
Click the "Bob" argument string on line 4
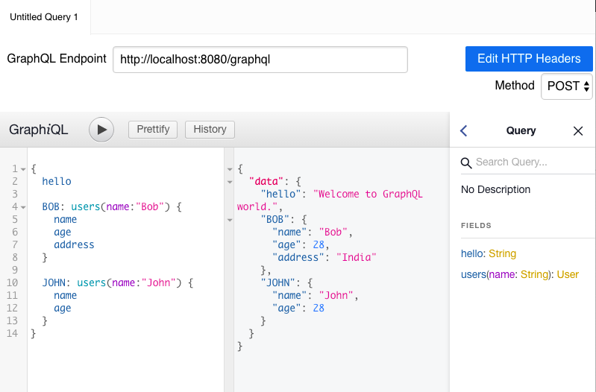point(150,207)
